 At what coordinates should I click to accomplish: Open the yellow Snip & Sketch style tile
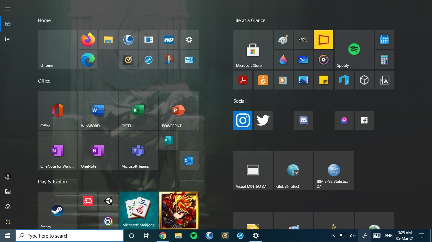324,40
